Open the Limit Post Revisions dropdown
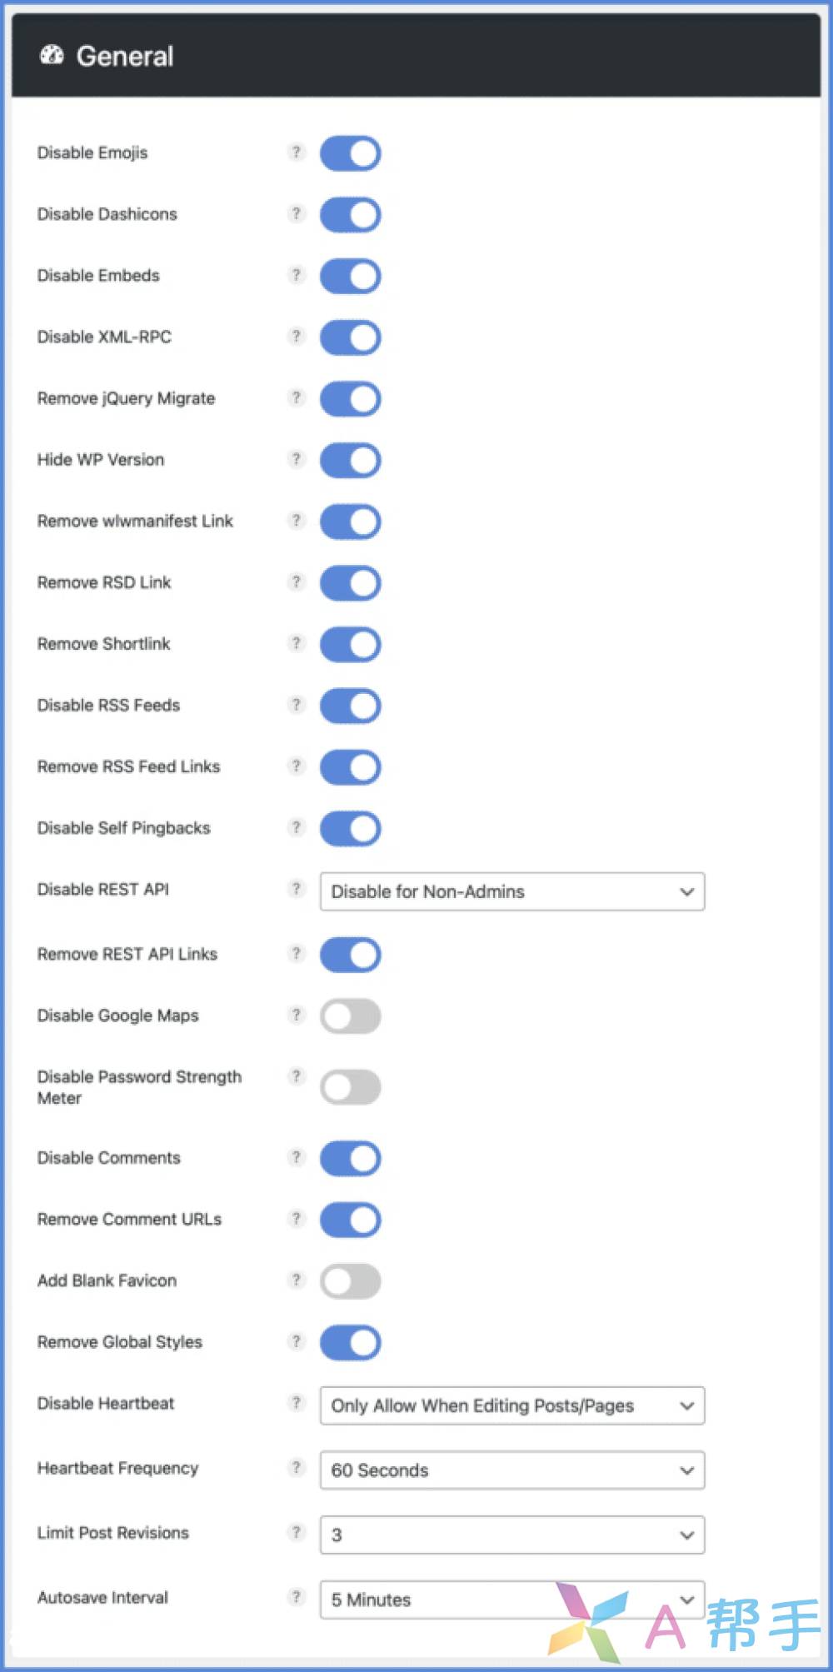The height and width of the screenshot is (1672, 833). [511, 1535]
